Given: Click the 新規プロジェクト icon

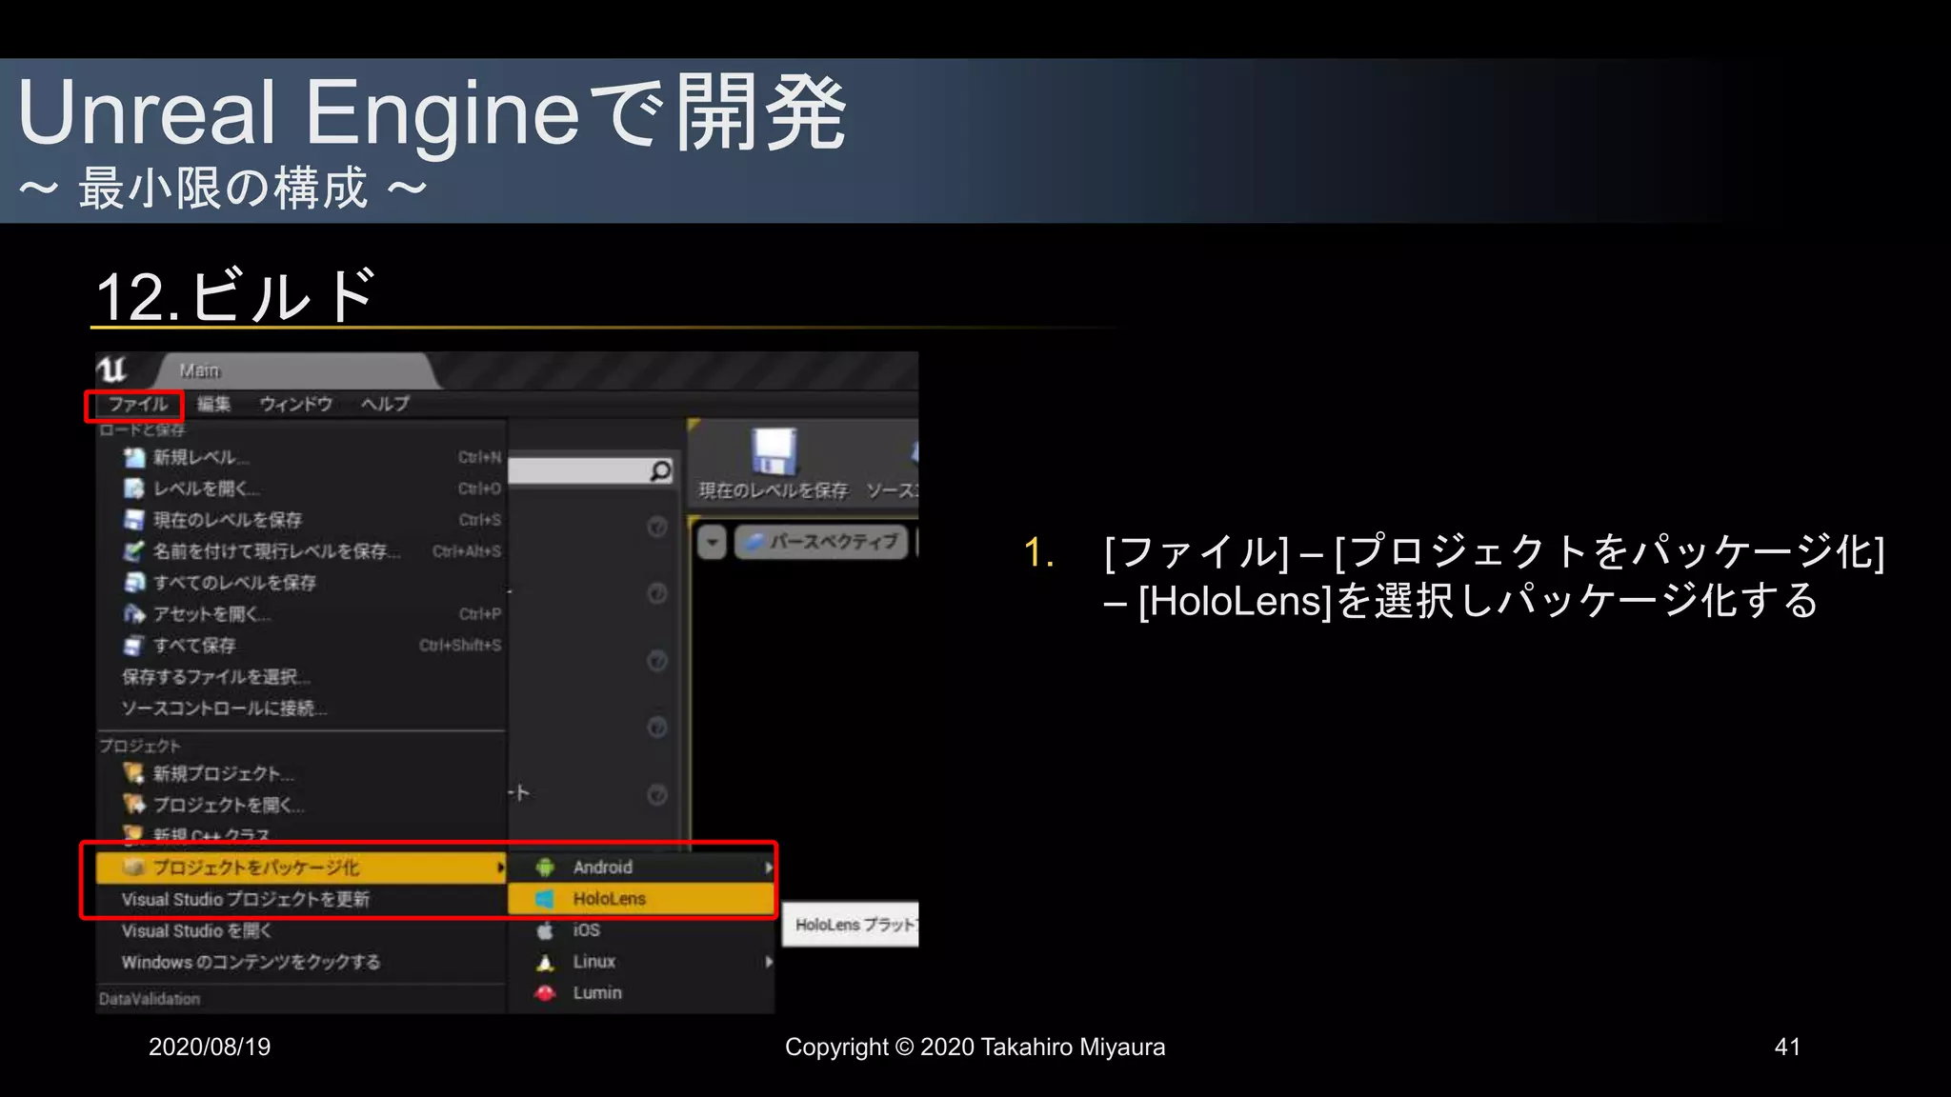Looking at the screenshot, I should 134,773.
